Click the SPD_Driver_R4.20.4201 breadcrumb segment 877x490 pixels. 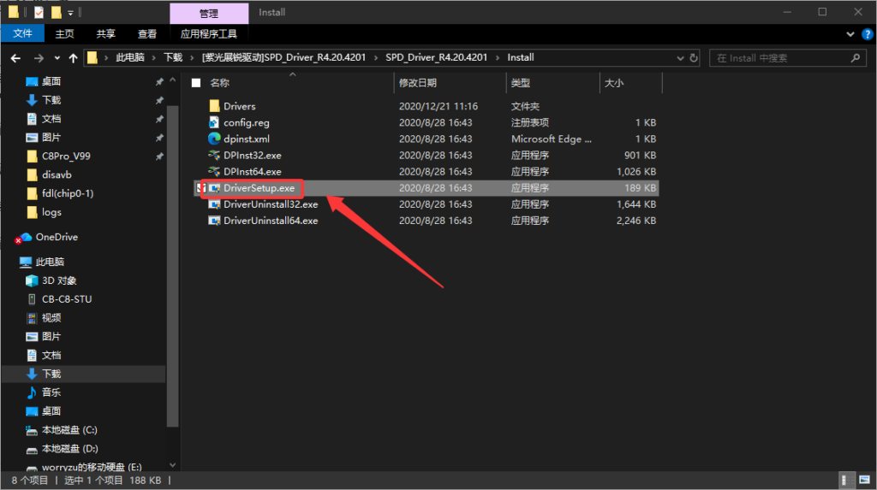436,57
